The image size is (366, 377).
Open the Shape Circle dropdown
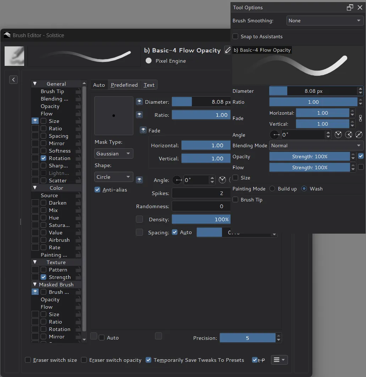[114, 177]
